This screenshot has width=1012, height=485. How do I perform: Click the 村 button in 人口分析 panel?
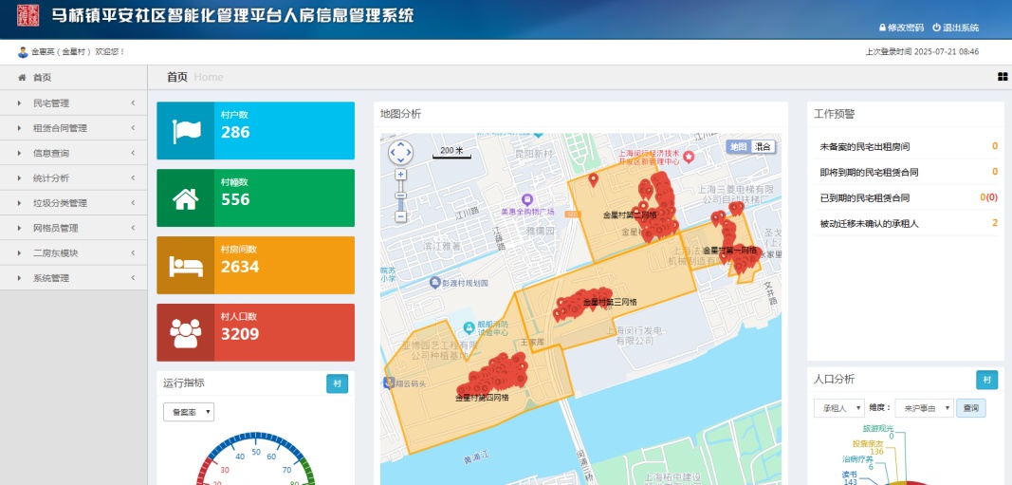click(986, 380)
